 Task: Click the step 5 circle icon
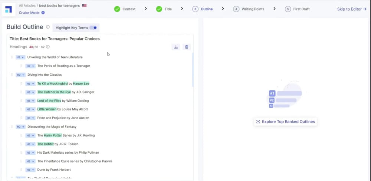288,9
